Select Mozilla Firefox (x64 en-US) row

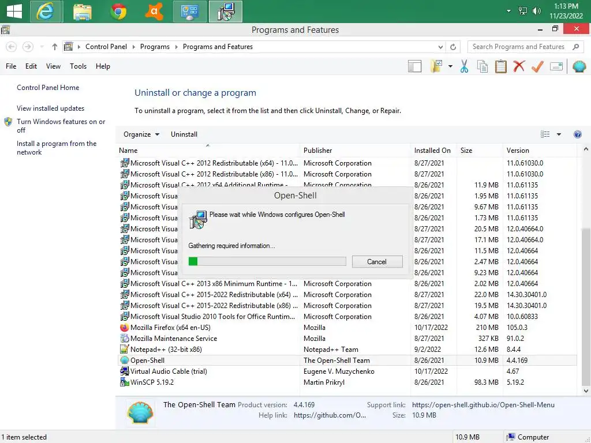coord(347,328)
